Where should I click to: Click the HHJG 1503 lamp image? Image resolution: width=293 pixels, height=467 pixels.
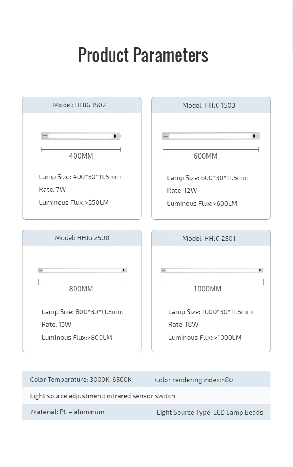(x=211, y=136)
